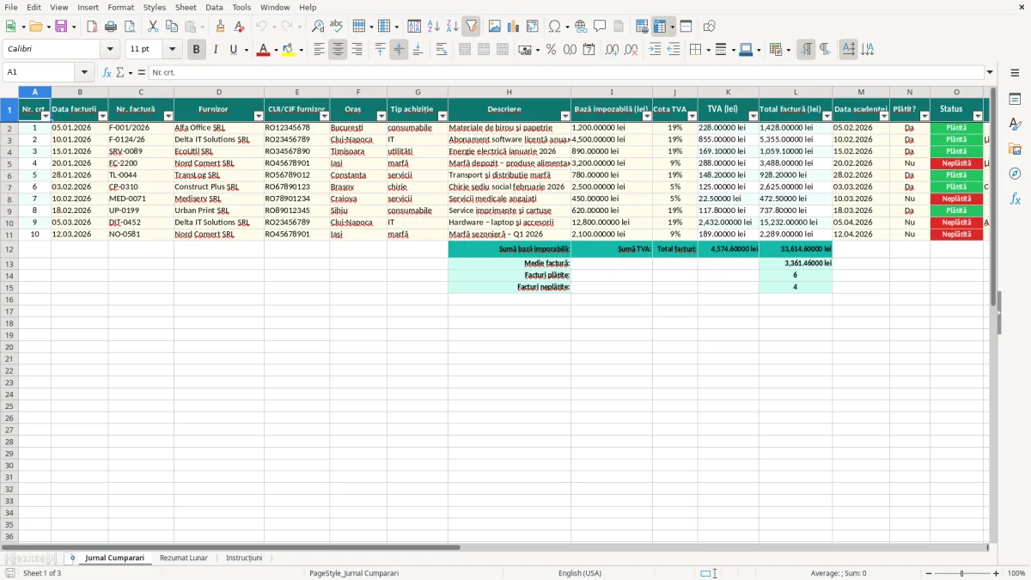Toggle Align Right

pos(357,50)
